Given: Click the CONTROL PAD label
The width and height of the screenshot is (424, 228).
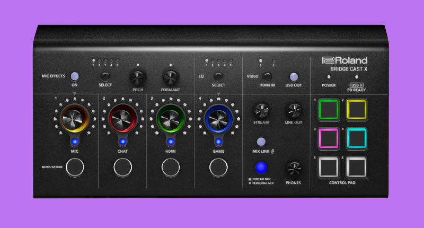Looking at the screenshot, I should click(342, 183).
